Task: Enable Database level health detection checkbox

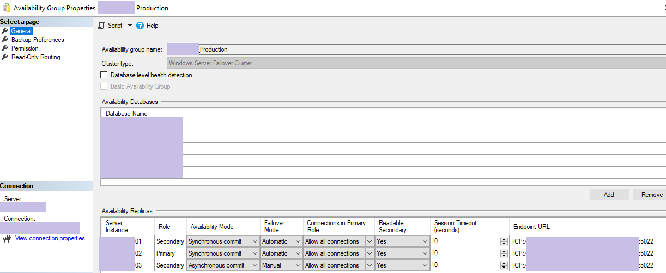Action: click(x=104, y=75)
